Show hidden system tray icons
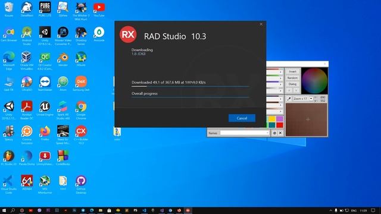381x214 pixels. (331, 210)
